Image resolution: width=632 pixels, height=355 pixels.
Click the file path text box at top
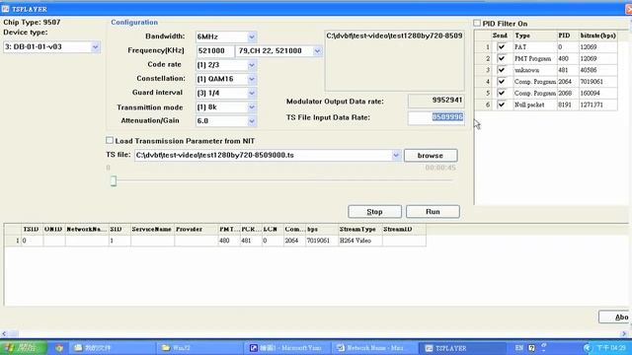click(x=395, y=60)
